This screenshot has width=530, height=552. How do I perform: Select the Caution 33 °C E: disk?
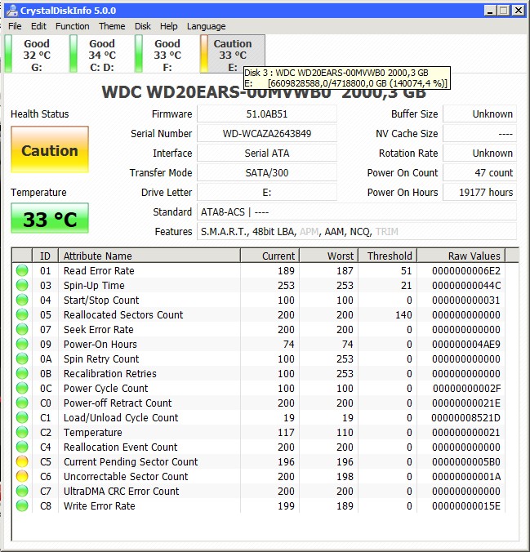233,54
